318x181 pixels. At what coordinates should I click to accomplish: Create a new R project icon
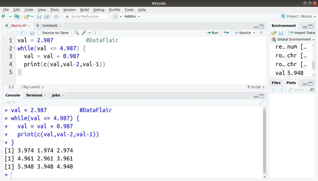(x=17, y=16)
